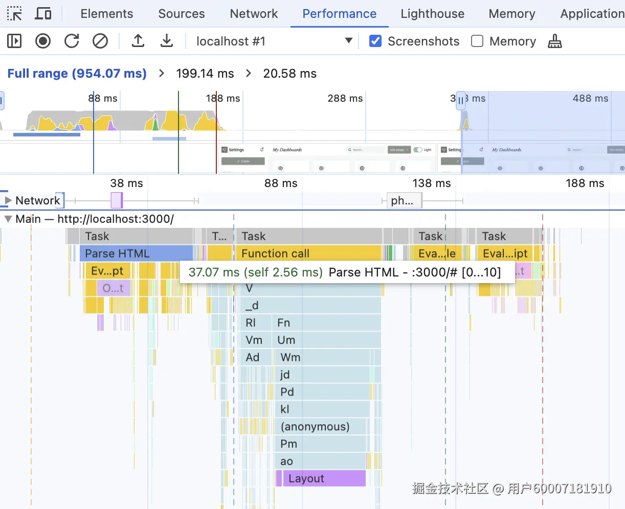Select the Pd flame entry
This screenshot has height=509, width=625.
click(323, 392)
